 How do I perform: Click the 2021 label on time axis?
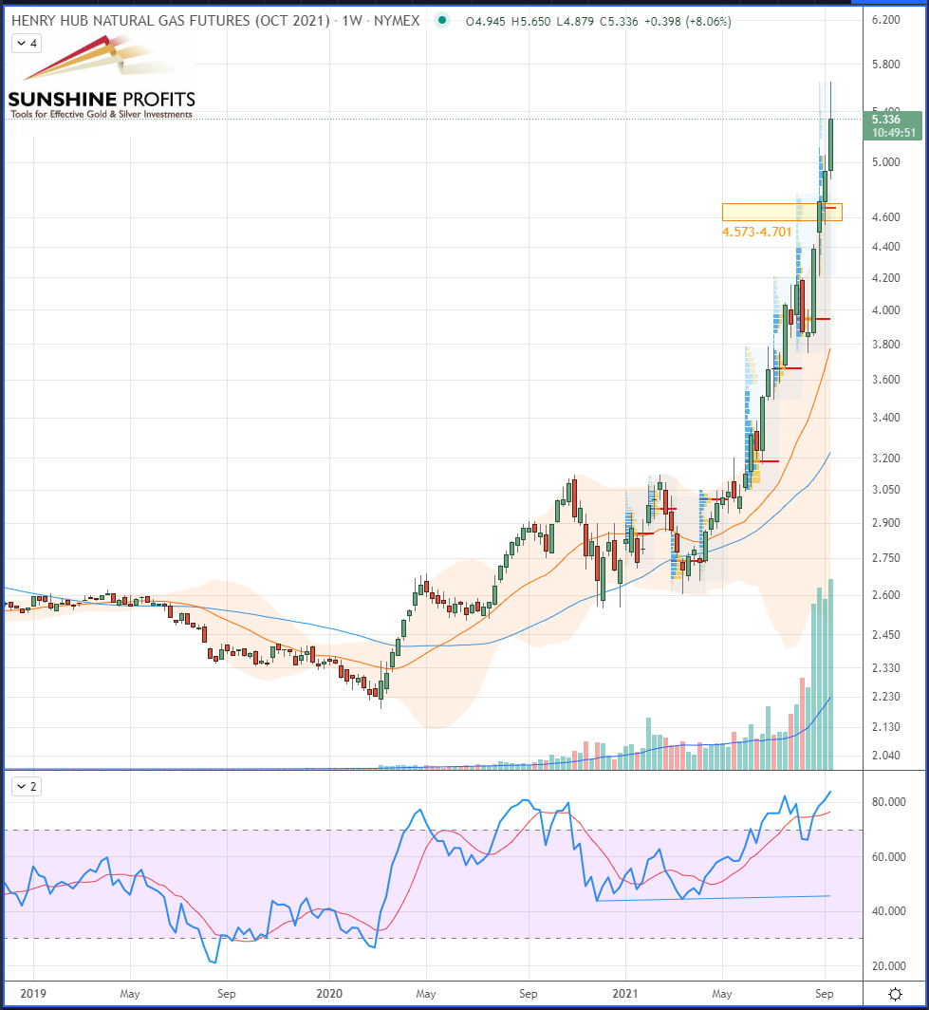point(624,993)
